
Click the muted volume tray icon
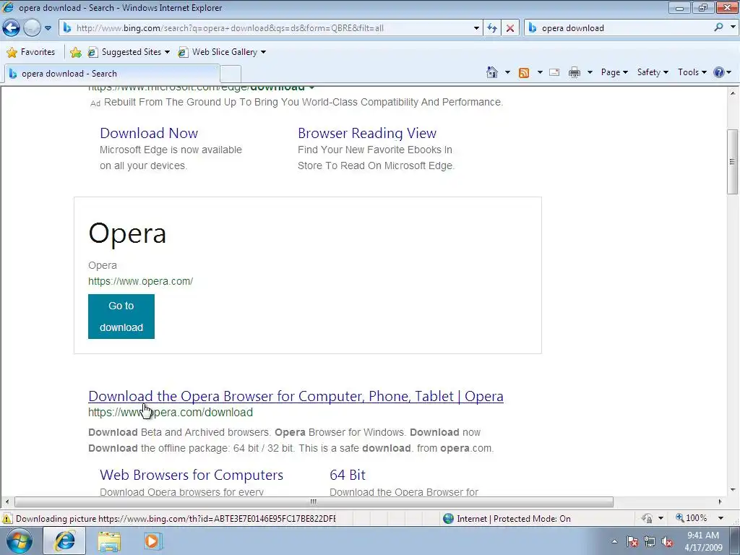667,542
